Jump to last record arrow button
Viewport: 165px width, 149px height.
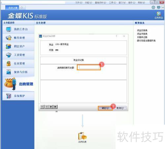[55, 107]
